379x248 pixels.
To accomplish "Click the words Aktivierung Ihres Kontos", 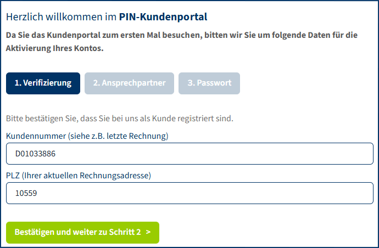I will (x=54, y=48).
